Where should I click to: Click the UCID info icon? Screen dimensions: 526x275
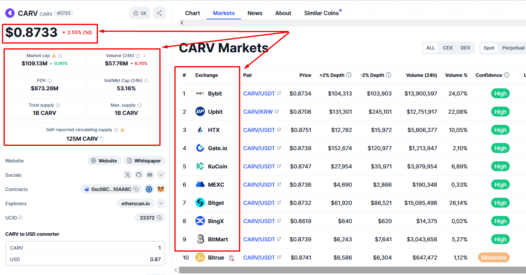coord(20,218)
